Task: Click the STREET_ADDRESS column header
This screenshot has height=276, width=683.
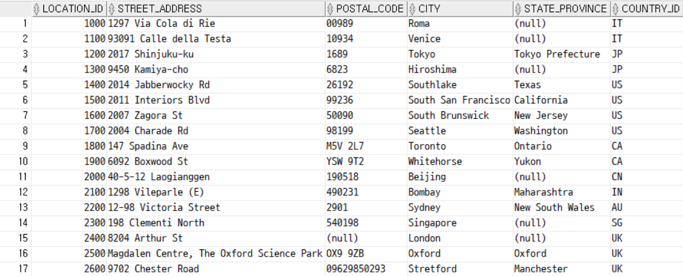Action: click(215, 9)
